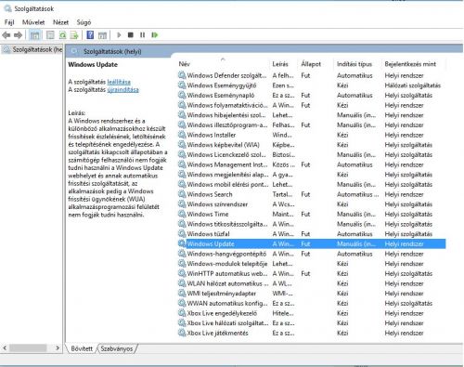Screen dimensions: 464x367
Task: Click the Start service play icon
Action: [x=119, y=35]
